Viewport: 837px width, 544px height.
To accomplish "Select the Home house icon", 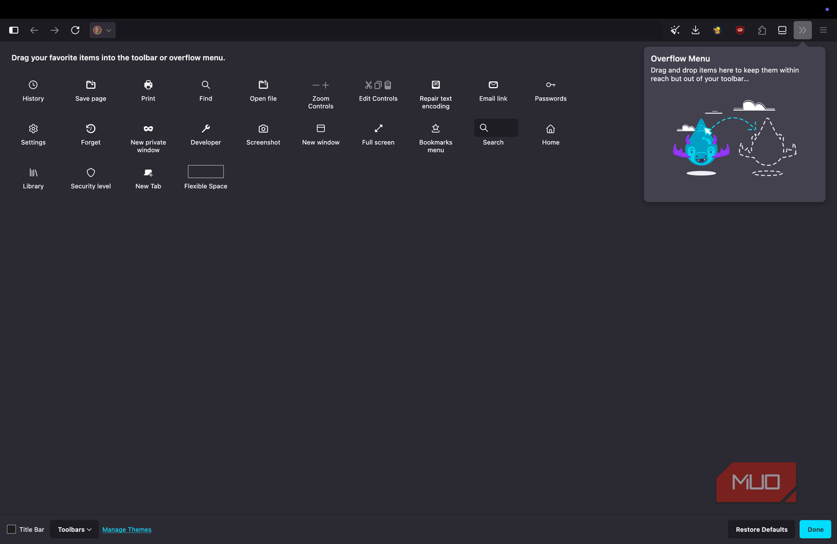I will pyautogui.click(x=551, y=129).
